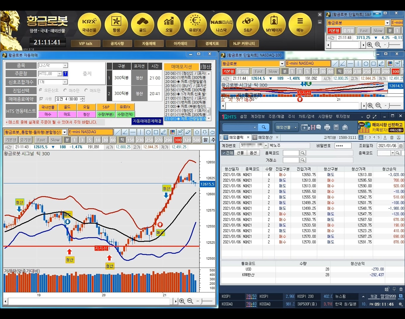
Task: Click the help question-mark icon beside HTS_00
Action: tap(65, 74)
